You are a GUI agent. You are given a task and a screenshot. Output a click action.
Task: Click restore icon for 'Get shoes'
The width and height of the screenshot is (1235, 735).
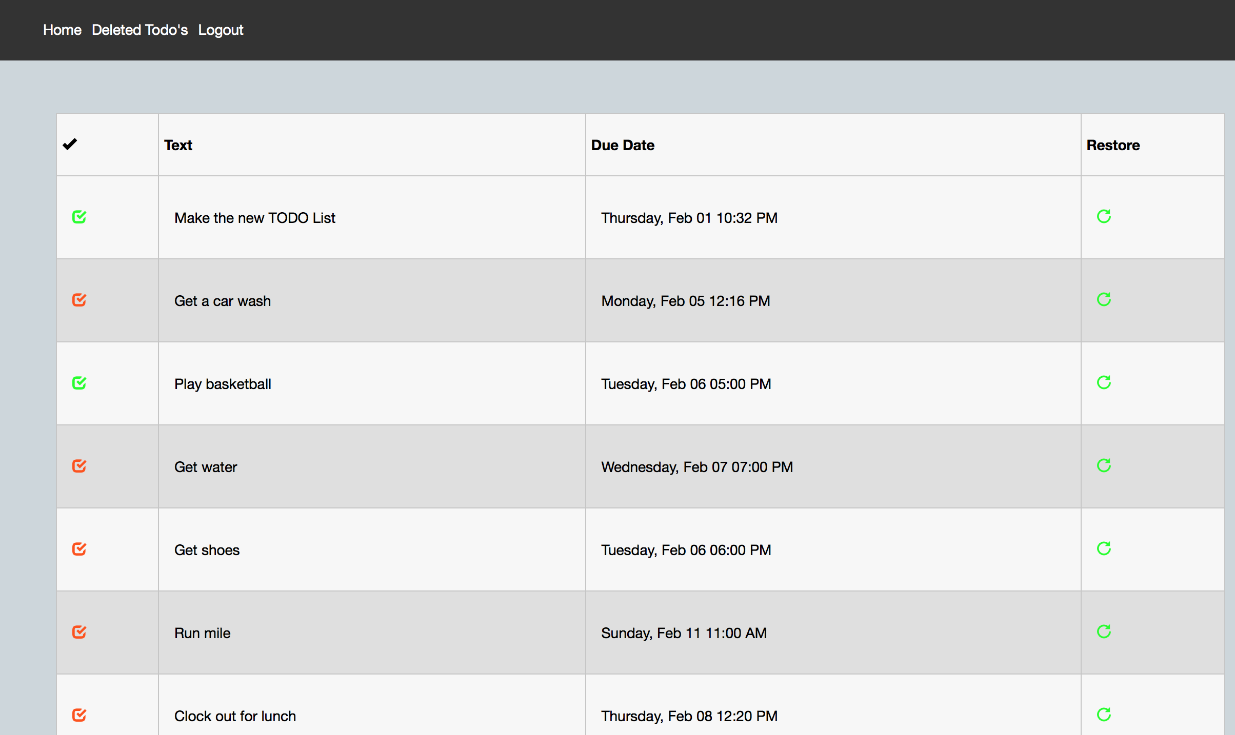click(x=1104, y=548)
